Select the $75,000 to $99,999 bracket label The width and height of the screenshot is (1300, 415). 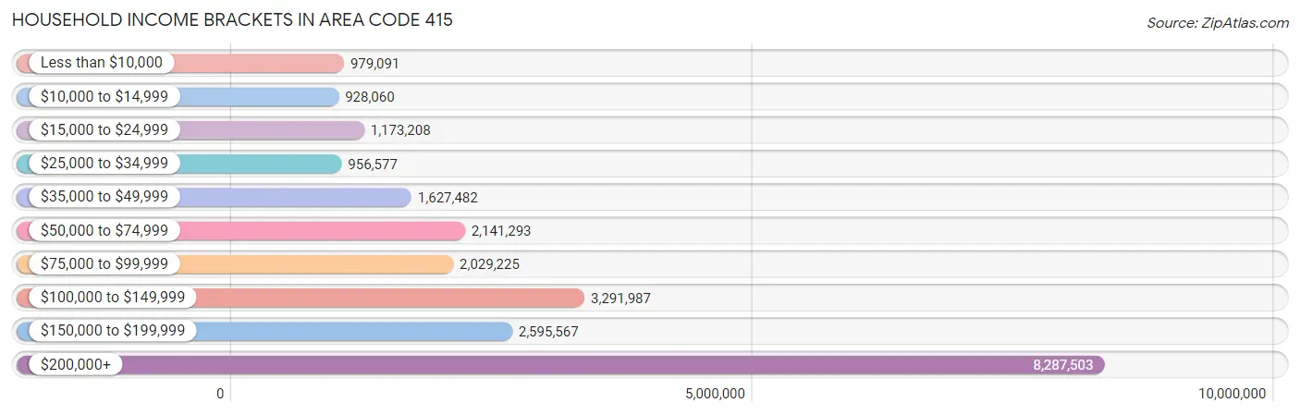(x=104, y=264)
